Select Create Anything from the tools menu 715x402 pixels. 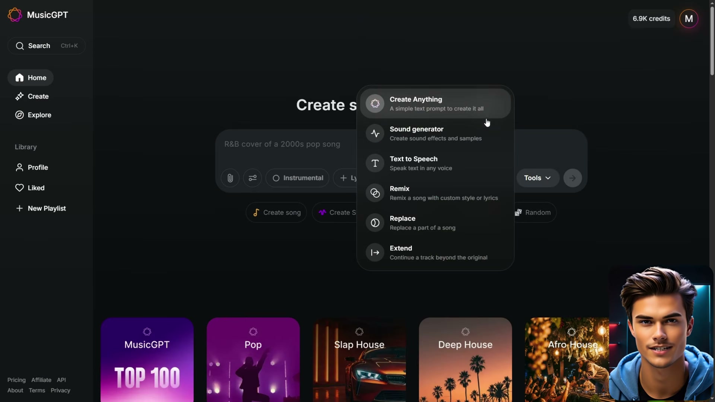pos(435,103)
